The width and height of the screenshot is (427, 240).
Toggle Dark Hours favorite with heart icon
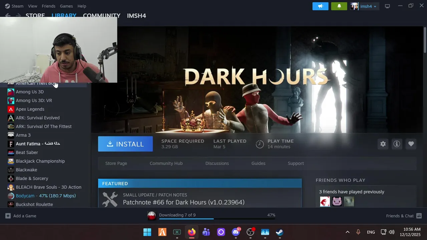[411, 144]
